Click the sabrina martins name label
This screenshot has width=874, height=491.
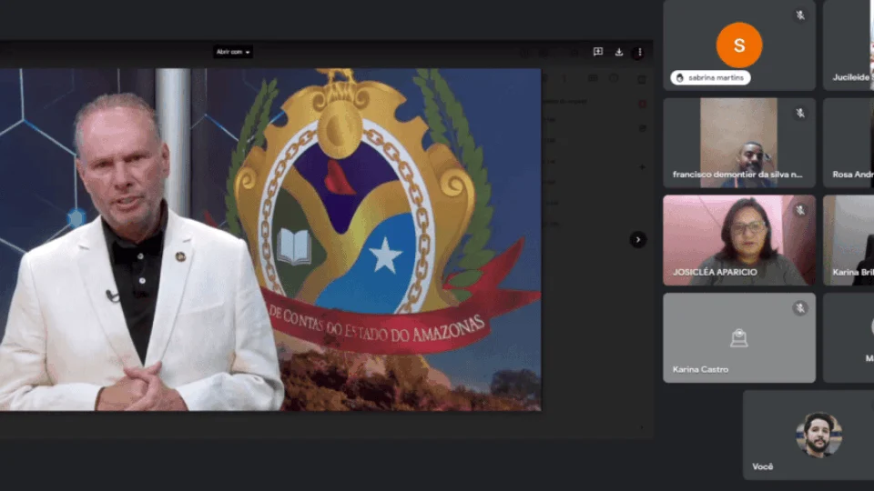[710, 78]
